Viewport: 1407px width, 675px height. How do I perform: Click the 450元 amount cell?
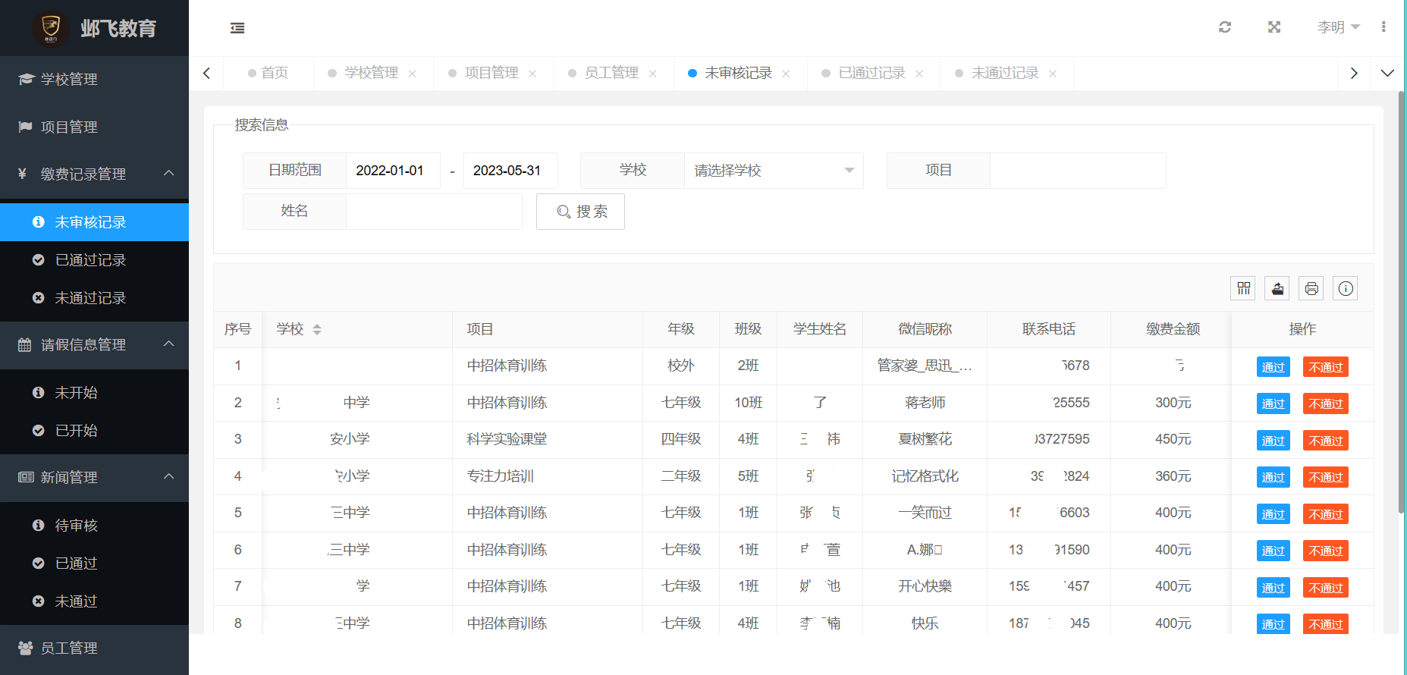click(x=1173, y=439)
